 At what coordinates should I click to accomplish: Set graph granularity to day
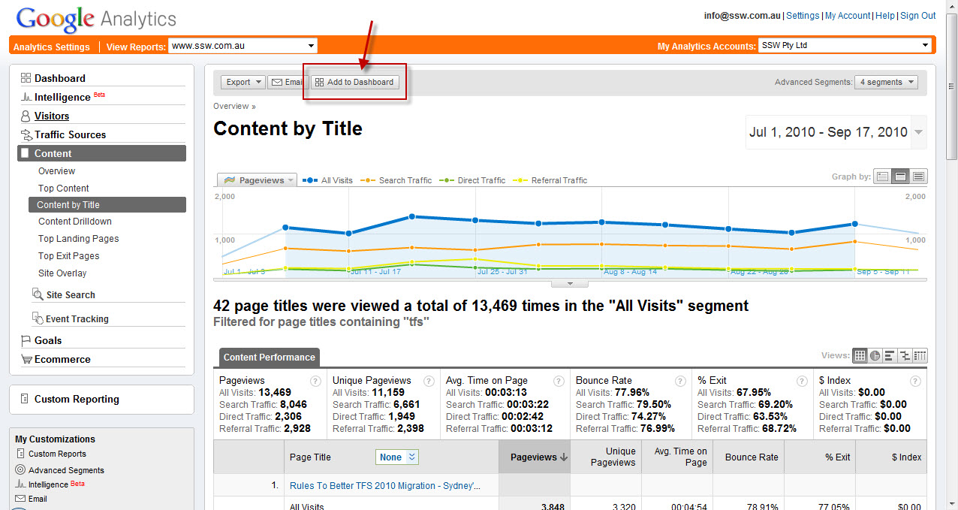point(882,177)
